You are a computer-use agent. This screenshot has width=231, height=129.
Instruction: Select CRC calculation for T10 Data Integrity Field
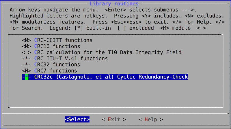click(108, 52)
